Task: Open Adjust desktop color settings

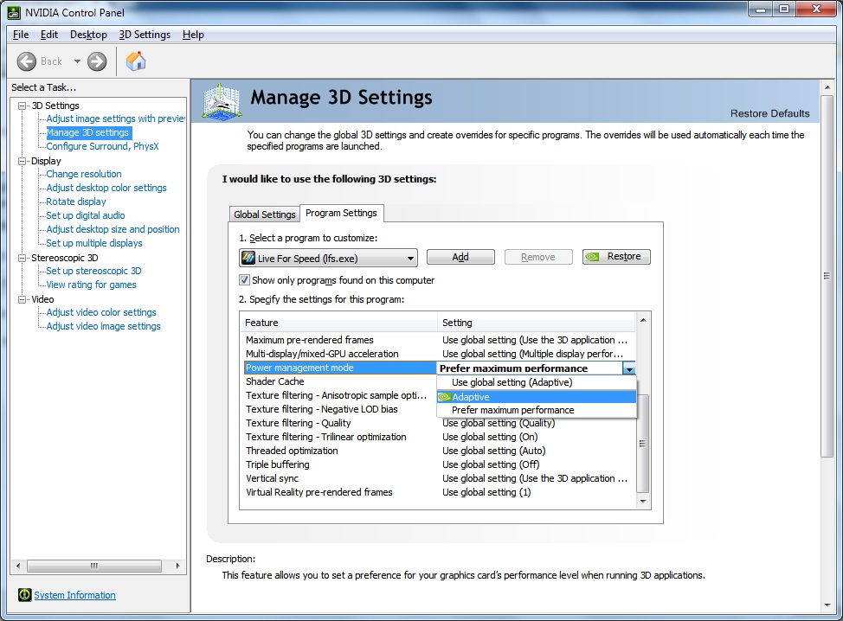Action: [106, 188]
